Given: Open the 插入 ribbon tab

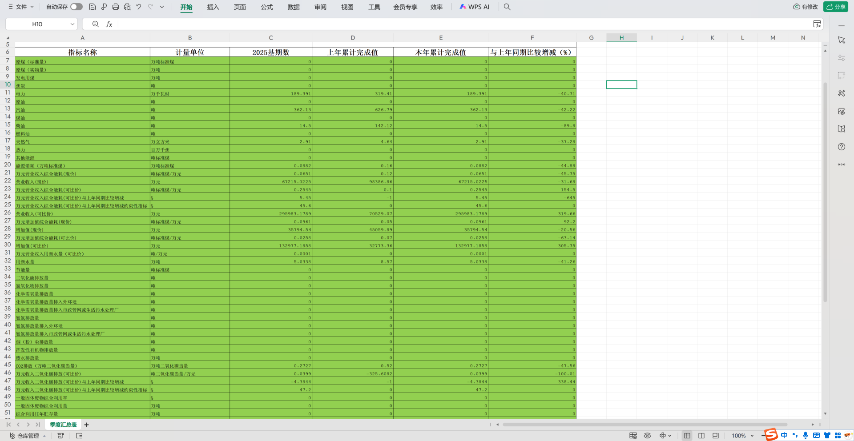Looking at the screenshot, I should coord(213,7).
